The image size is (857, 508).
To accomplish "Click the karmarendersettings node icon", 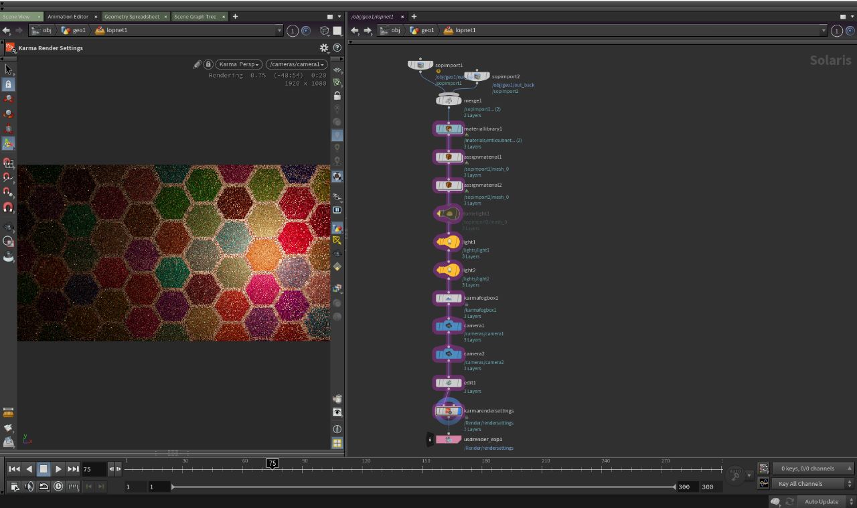I will [449, 411].
